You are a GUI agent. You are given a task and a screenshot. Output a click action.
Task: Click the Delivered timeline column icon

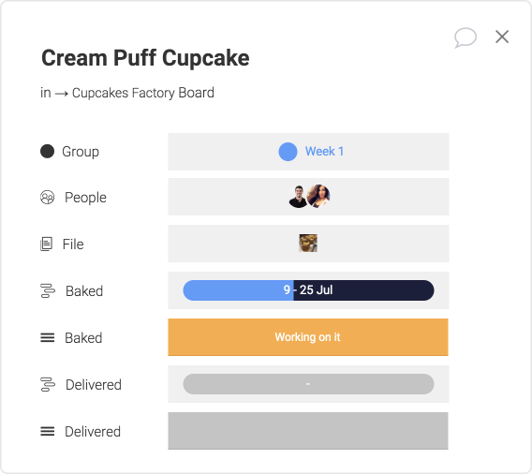tap(48, 384)
